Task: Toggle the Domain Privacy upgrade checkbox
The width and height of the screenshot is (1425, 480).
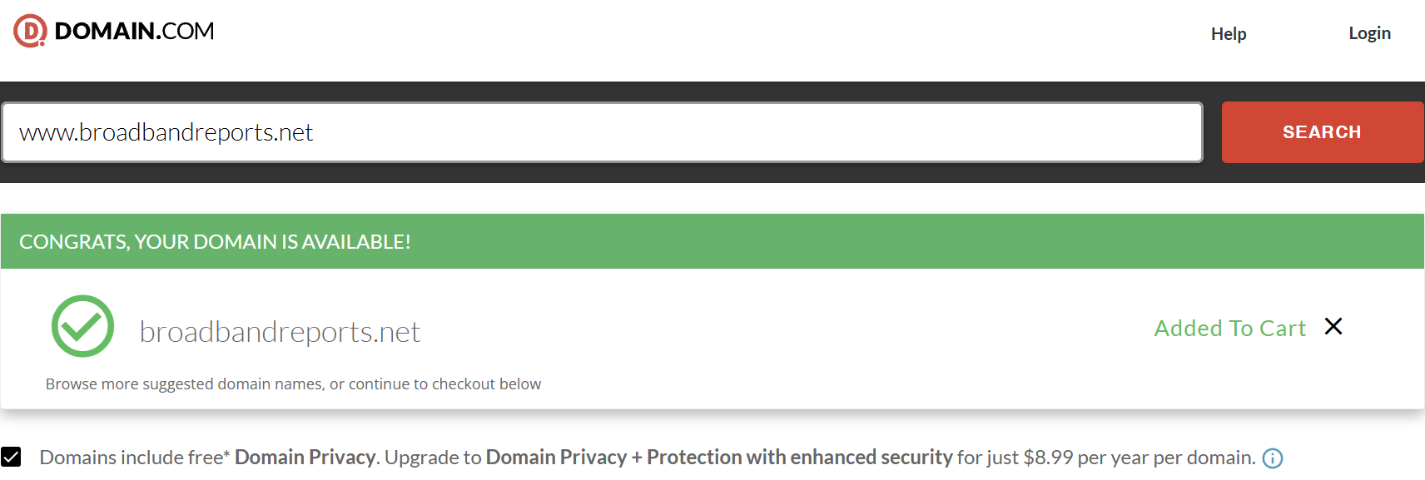Action: pos(11,457)
